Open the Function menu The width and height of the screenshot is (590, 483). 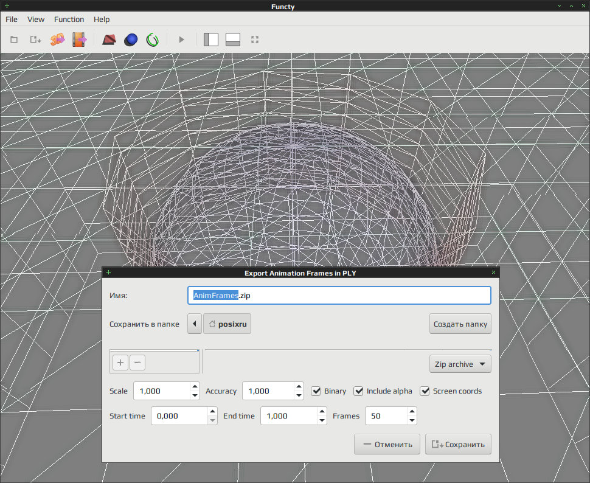(69, 19)
